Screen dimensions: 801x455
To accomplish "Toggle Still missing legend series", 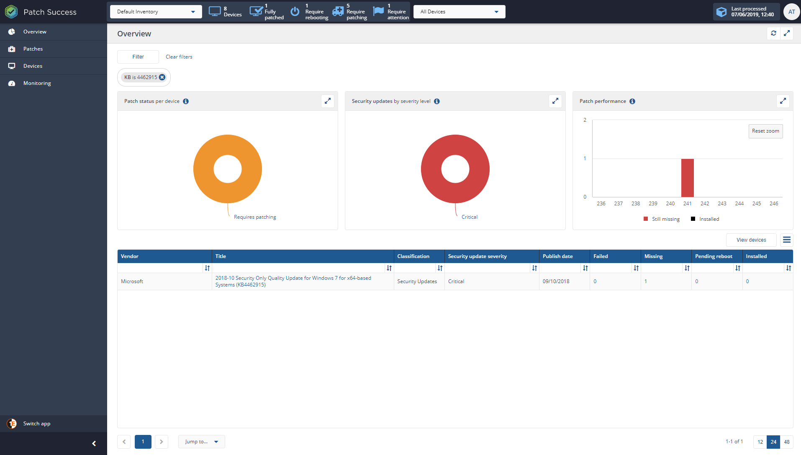I will (662, 219).
